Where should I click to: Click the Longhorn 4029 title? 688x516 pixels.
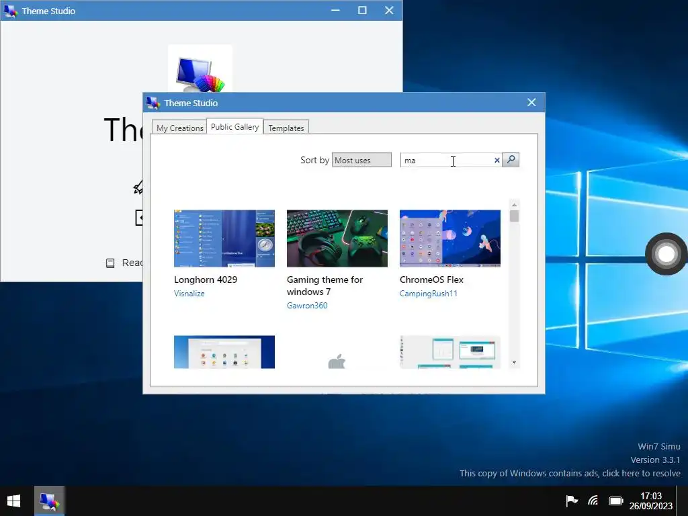pos(206,279)
